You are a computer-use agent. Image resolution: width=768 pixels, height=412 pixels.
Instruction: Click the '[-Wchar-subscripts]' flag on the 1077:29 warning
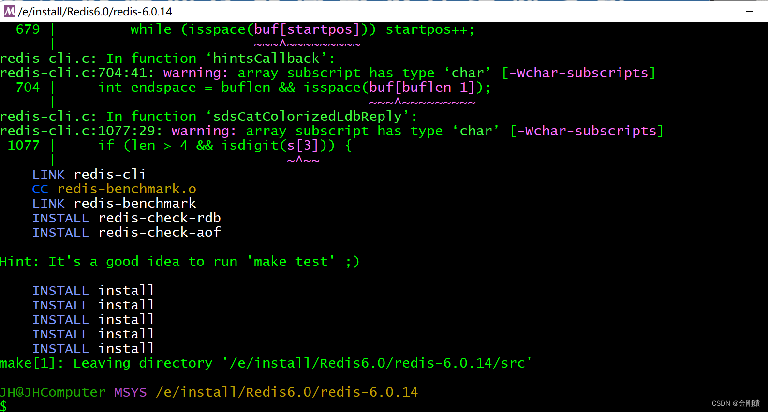(x=587, y=131)
